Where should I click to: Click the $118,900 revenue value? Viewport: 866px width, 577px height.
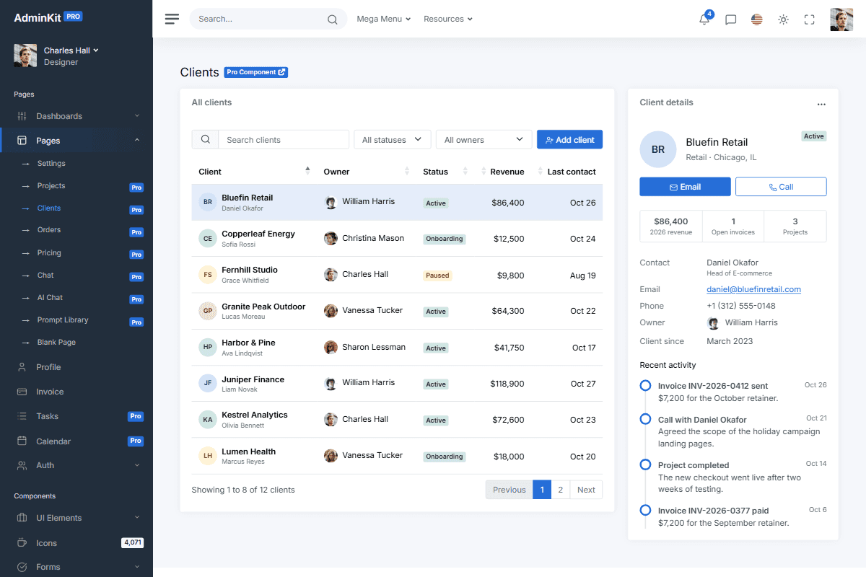pos(507,384)
